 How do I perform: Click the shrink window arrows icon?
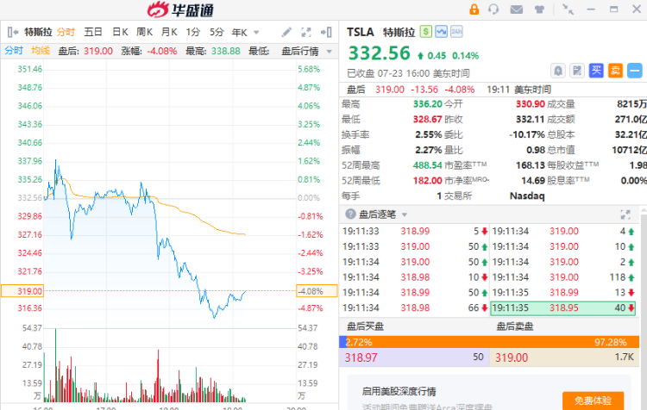coord(568,9)
